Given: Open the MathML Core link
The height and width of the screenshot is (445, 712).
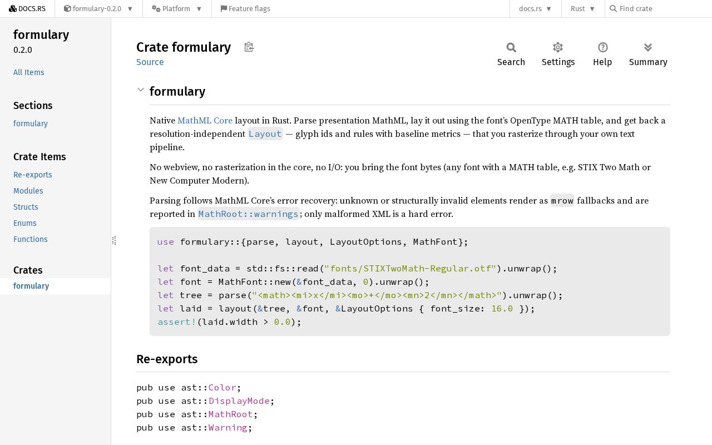Looking at the screenshot, I should (x=205, y=120).
